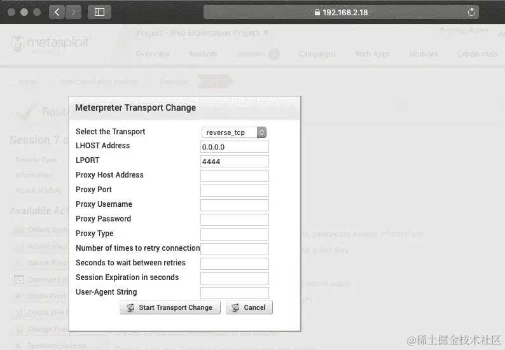Viewport: 505px width, 350px height.
Task: Open the Select the Transport dropdown
Action: (x=234, y=132)
